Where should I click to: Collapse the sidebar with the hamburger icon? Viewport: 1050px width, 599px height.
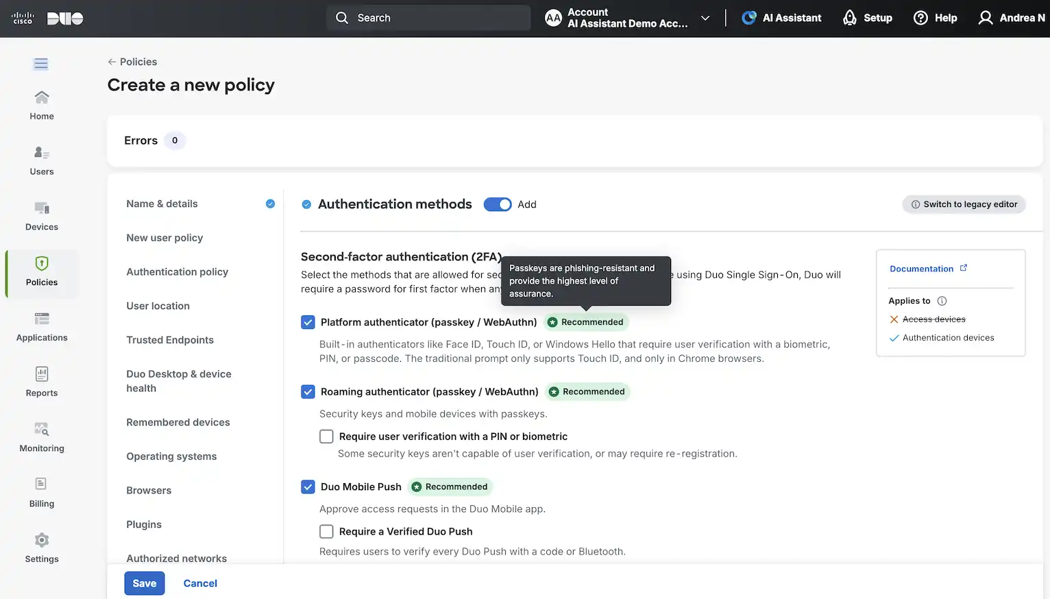point(40,63)
